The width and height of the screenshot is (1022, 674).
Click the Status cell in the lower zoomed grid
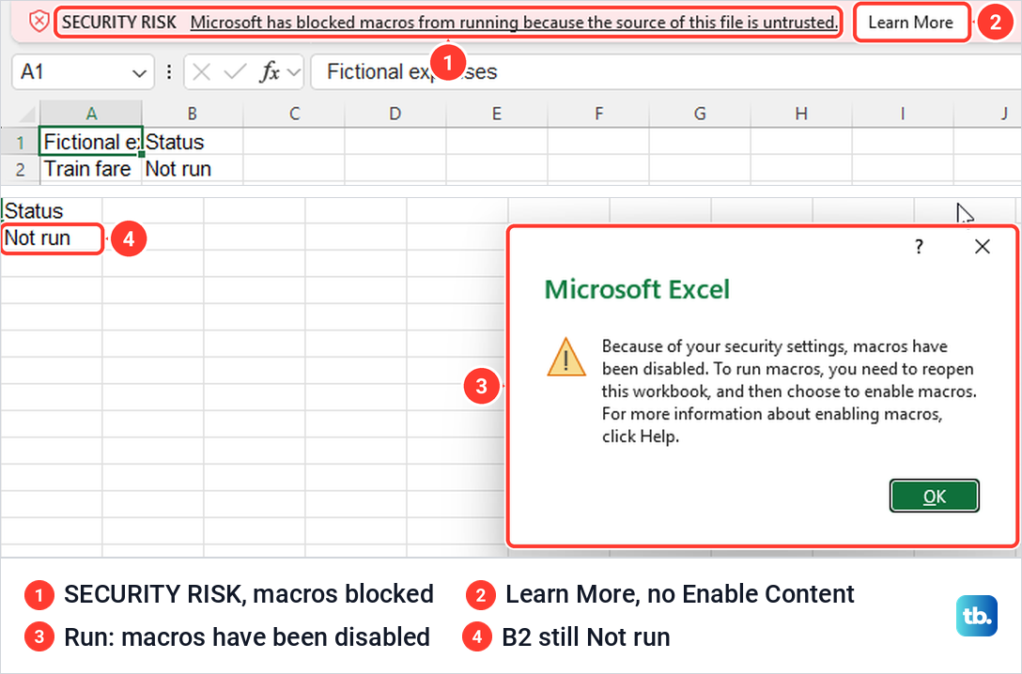(x=51, y=210)
